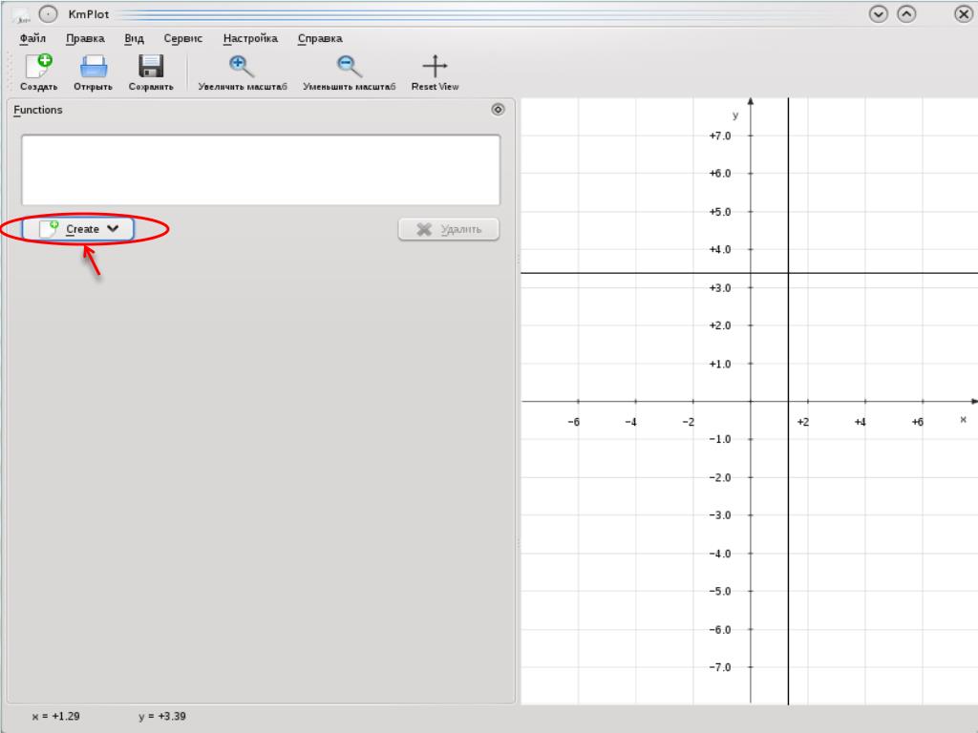Open the Сервис menu

coord(182,38)
